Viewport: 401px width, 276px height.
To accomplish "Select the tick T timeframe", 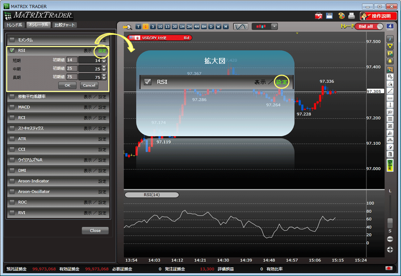I will (138, 26).
